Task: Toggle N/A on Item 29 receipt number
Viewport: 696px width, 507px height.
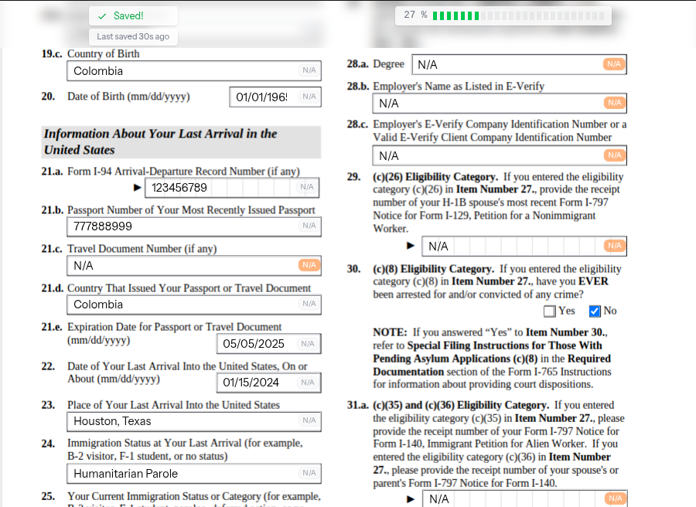Action: [614, 246]
